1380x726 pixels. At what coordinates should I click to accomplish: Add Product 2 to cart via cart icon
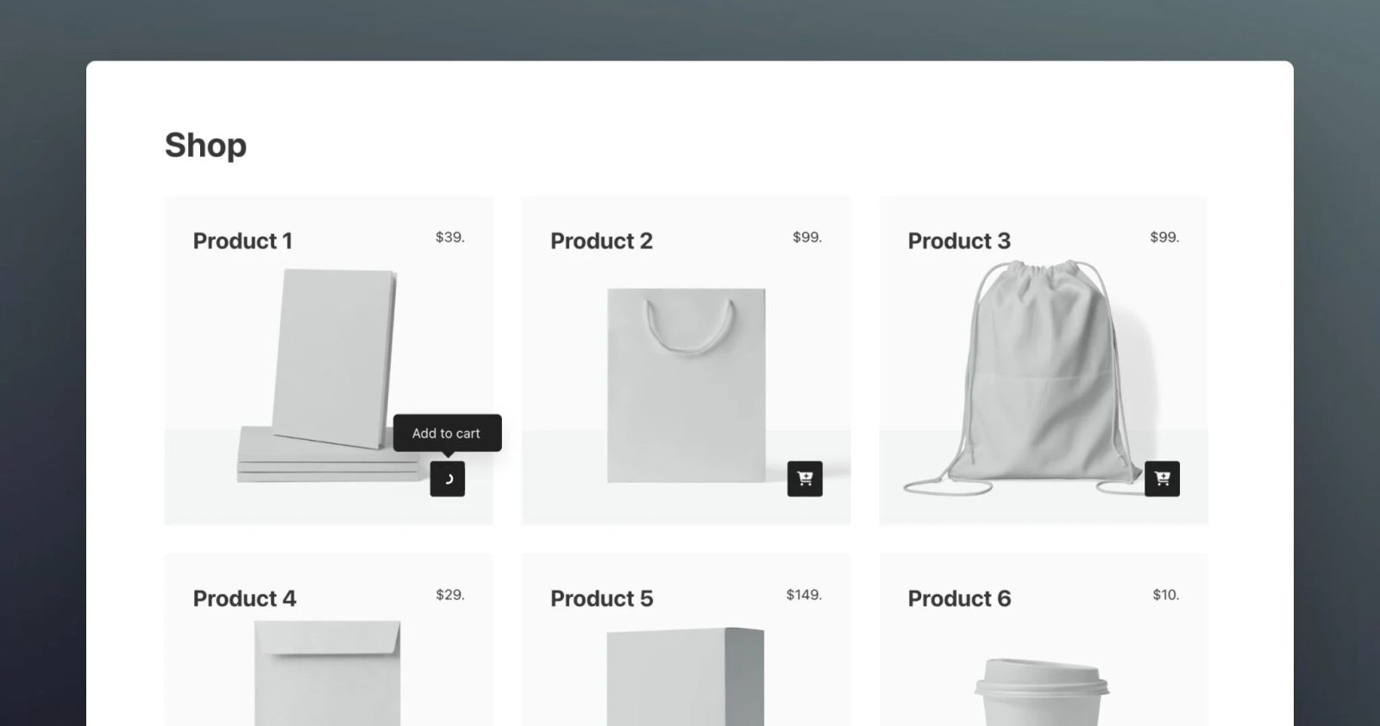(805, 479)
